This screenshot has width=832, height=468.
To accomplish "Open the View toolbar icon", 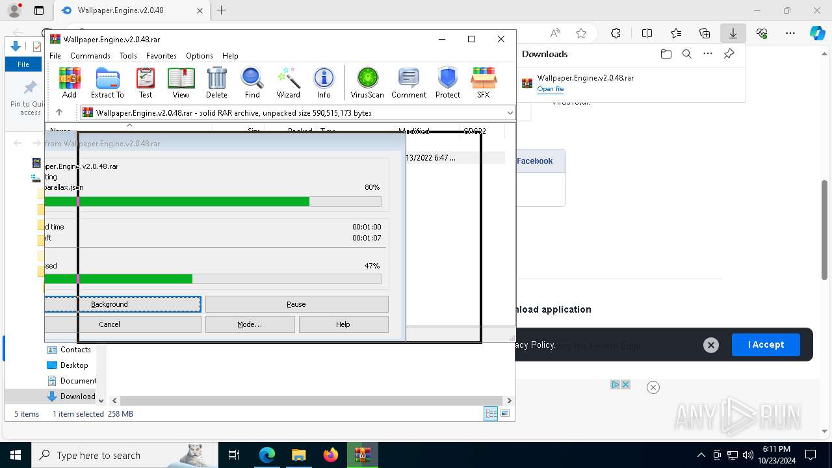I will [181, 83].
